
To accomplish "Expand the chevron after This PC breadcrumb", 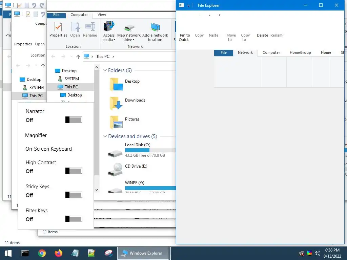I will click(x=113, y=57).
